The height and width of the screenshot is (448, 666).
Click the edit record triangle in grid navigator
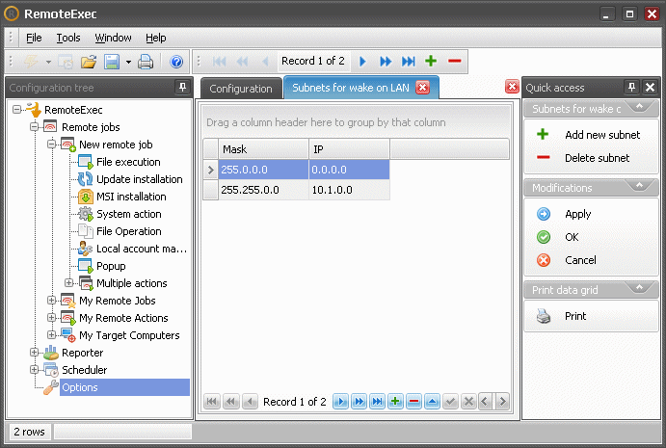432,402
